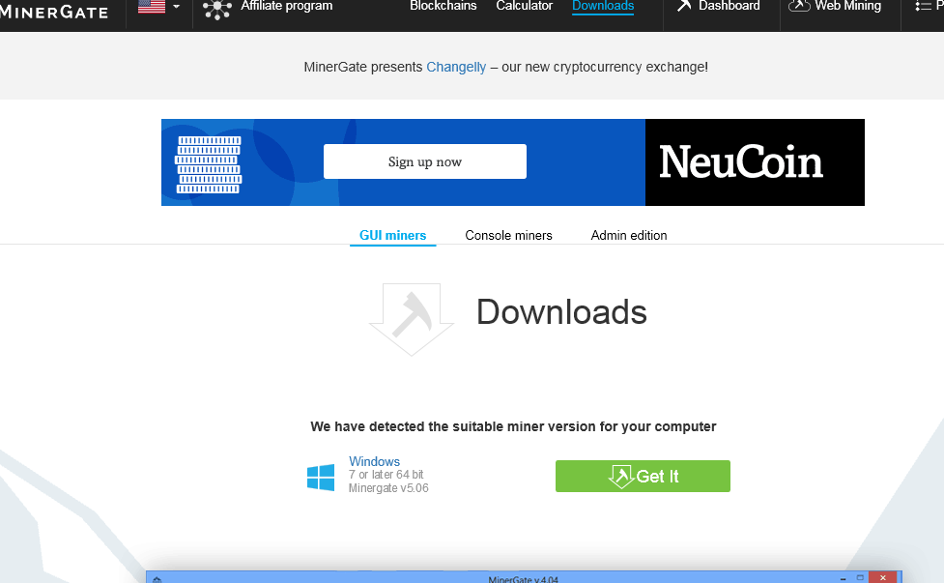Click the list icon at far right of navbar
The height and width of the screenshot is (583, 944).
click(923, 6)
